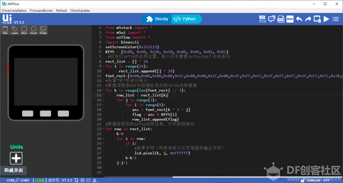Image resolution: width=343 pixels, height=183 pixels.
Task: Run the program with the play button
Action: [x=327, y=19]
